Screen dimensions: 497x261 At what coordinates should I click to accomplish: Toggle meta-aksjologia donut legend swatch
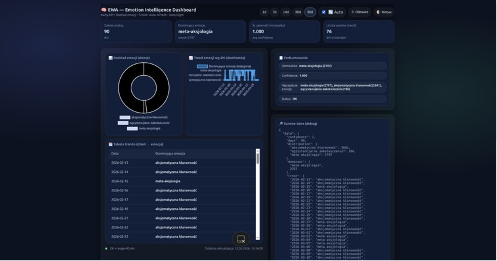[132, 129]
